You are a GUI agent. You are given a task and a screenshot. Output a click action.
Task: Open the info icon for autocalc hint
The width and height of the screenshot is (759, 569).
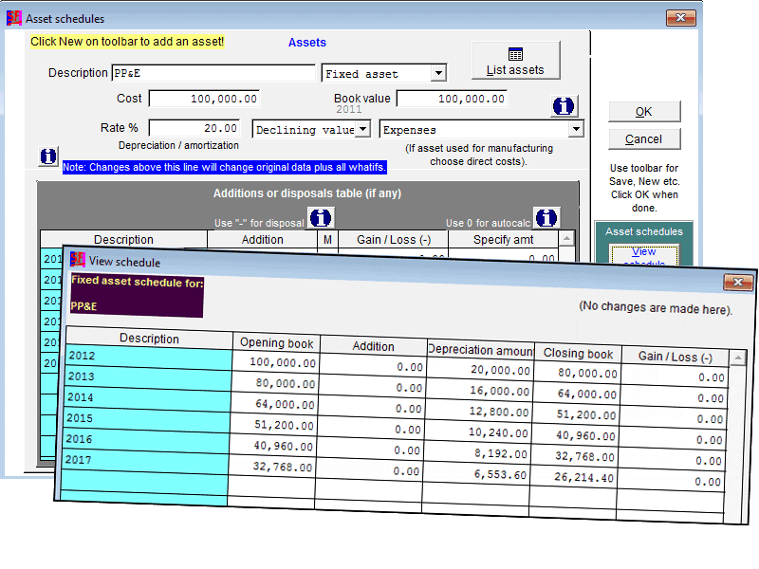coord(546,217)
